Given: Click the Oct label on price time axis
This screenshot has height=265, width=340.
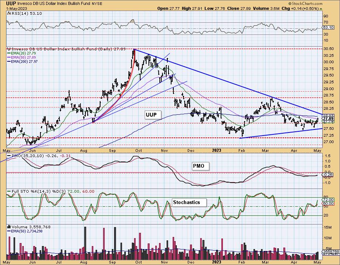Looking at the screenshot, I should pos(138,151).
